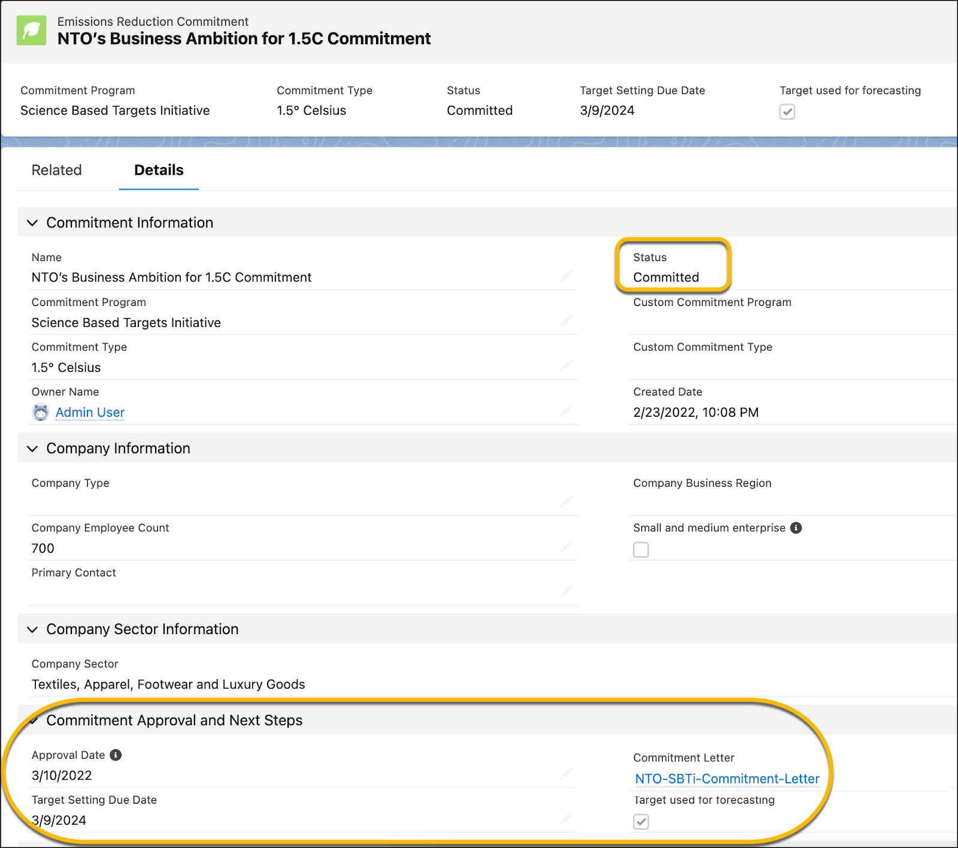Click the green leaf Emissions Reduction Commitment icon

tap(31, 31)
